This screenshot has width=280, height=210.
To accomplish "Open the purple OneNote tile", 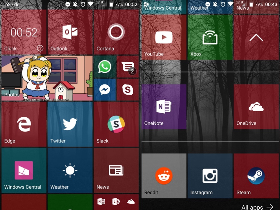I will click(x=164, y=107).
